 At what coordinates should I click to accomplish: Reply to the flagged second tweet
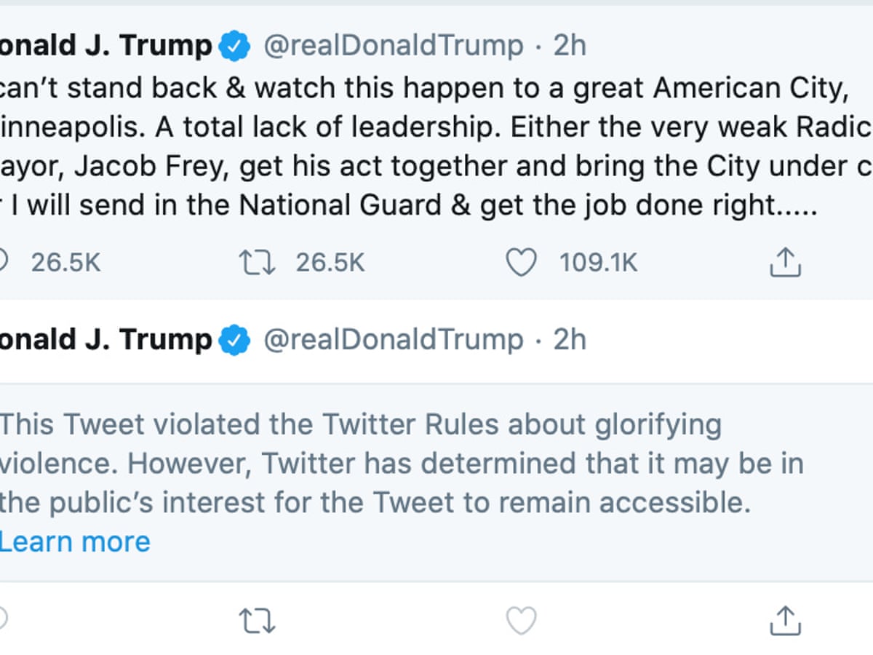2,621
